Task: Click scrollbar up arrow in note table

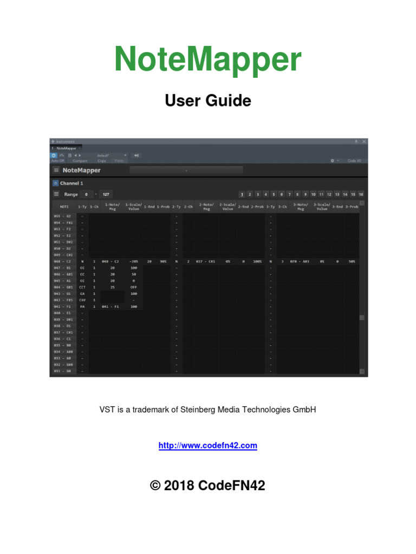Action: click(x=362, y=203)
